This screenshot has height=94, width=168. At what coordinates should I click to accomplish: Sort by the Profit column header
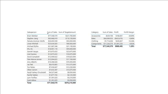click(116, 32)
